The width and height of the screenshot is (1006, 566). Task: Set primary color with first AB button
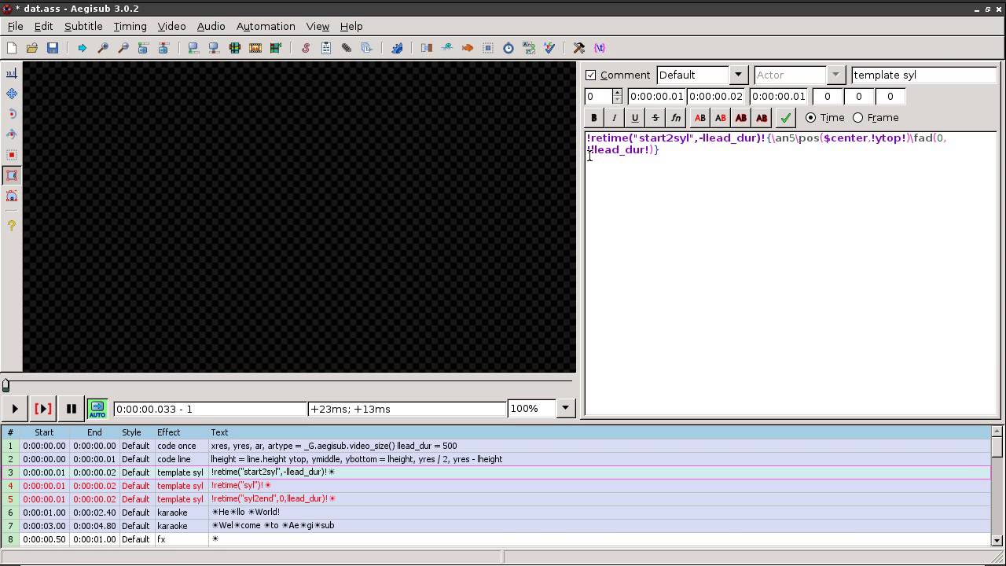(x=699, y=118)
